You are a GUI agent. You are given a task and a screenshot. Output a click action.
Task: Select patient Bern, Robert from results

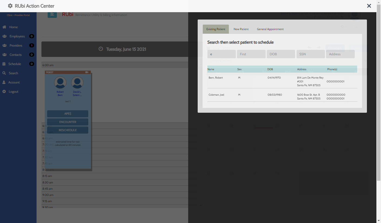[x=216, y=78]
